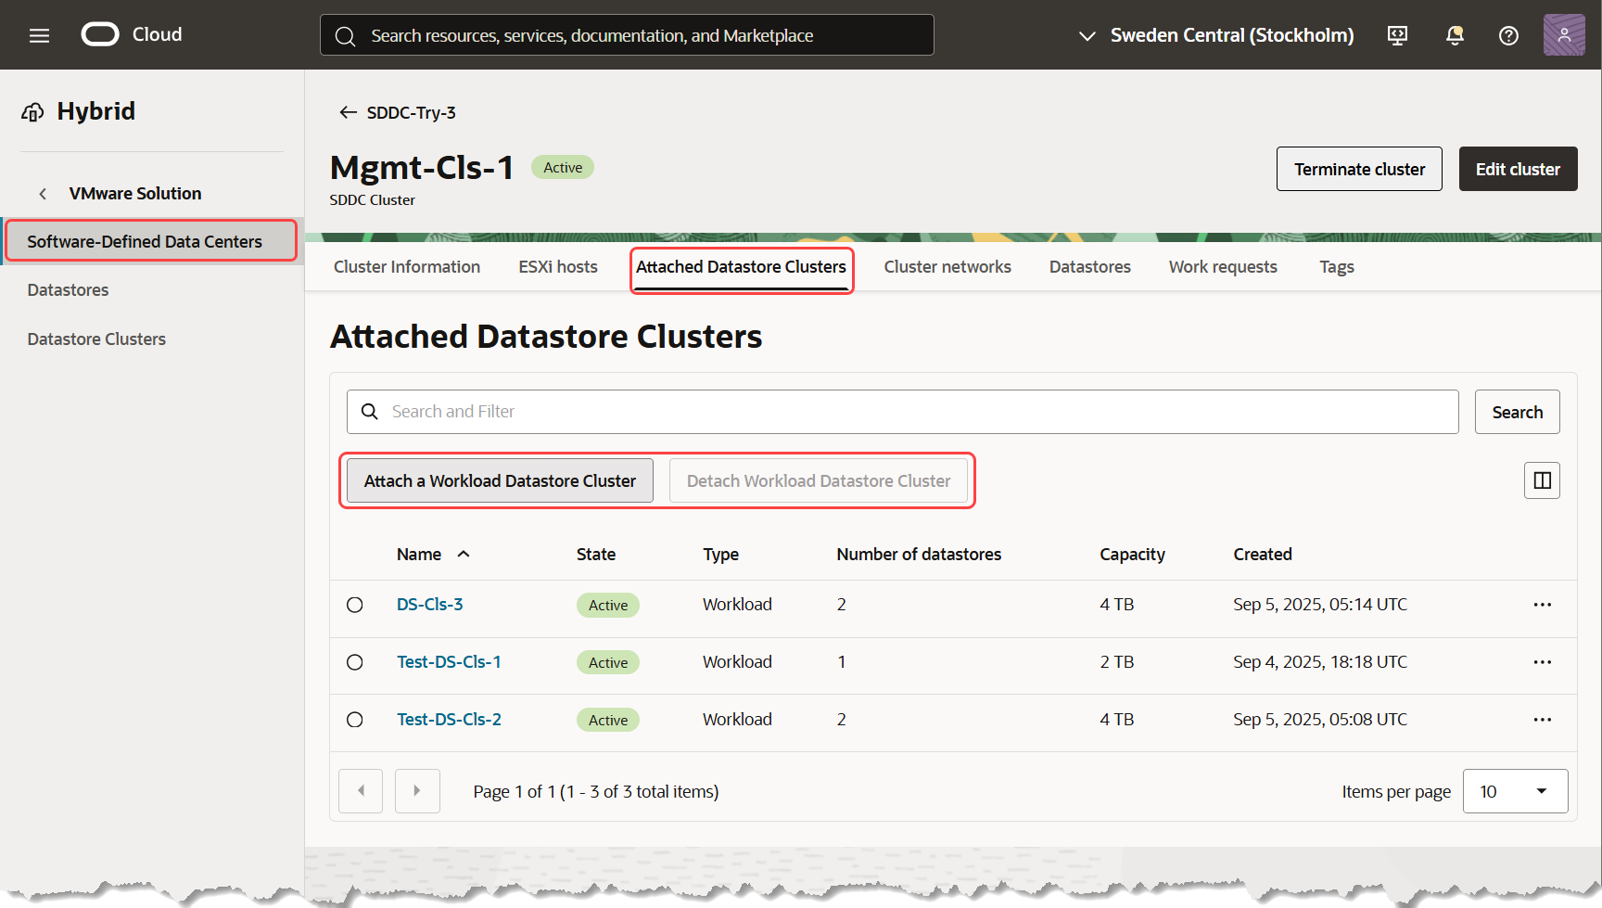Click the profile avatar icon
Viewport: 1602px width, 908px height.
(x=1564, y=34)
